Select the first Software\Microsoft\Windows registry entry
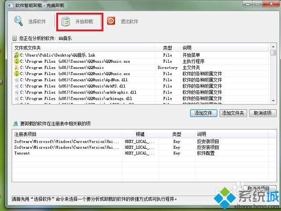 (67, 142)
